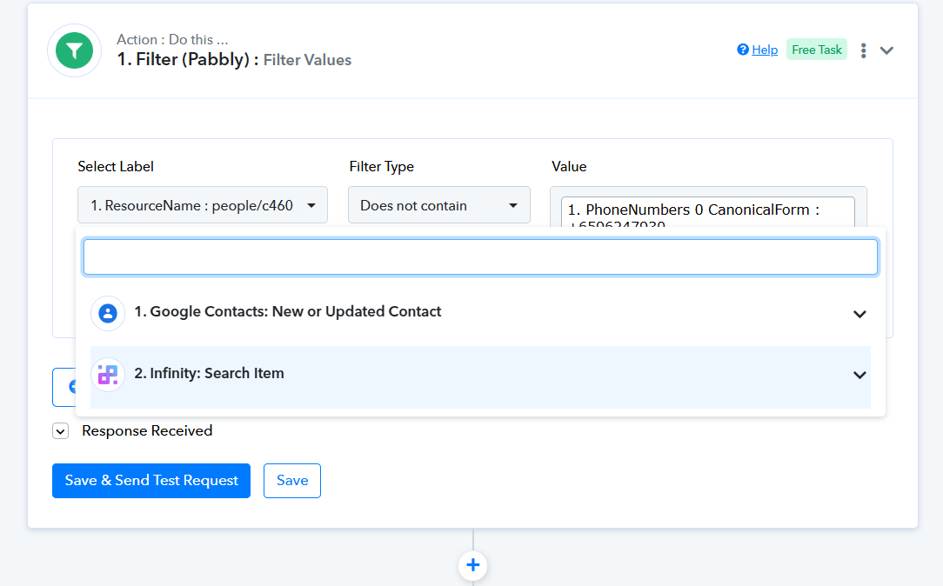
Task: Open the three-dot action options menu
Action: click(x=864, y=50)
